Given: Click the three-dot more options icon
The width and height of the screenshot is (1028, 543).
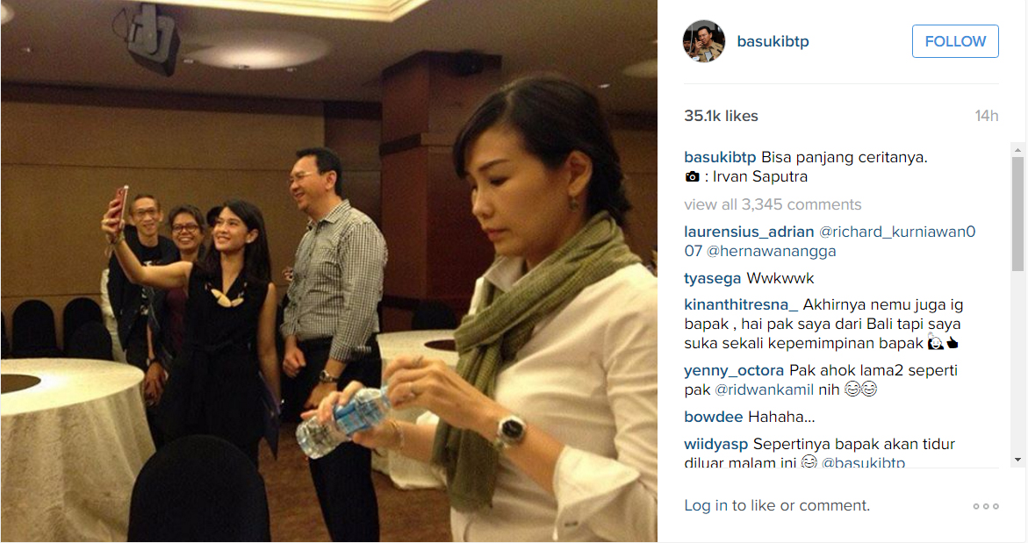Looking at the screenshot, I should 986,506.
